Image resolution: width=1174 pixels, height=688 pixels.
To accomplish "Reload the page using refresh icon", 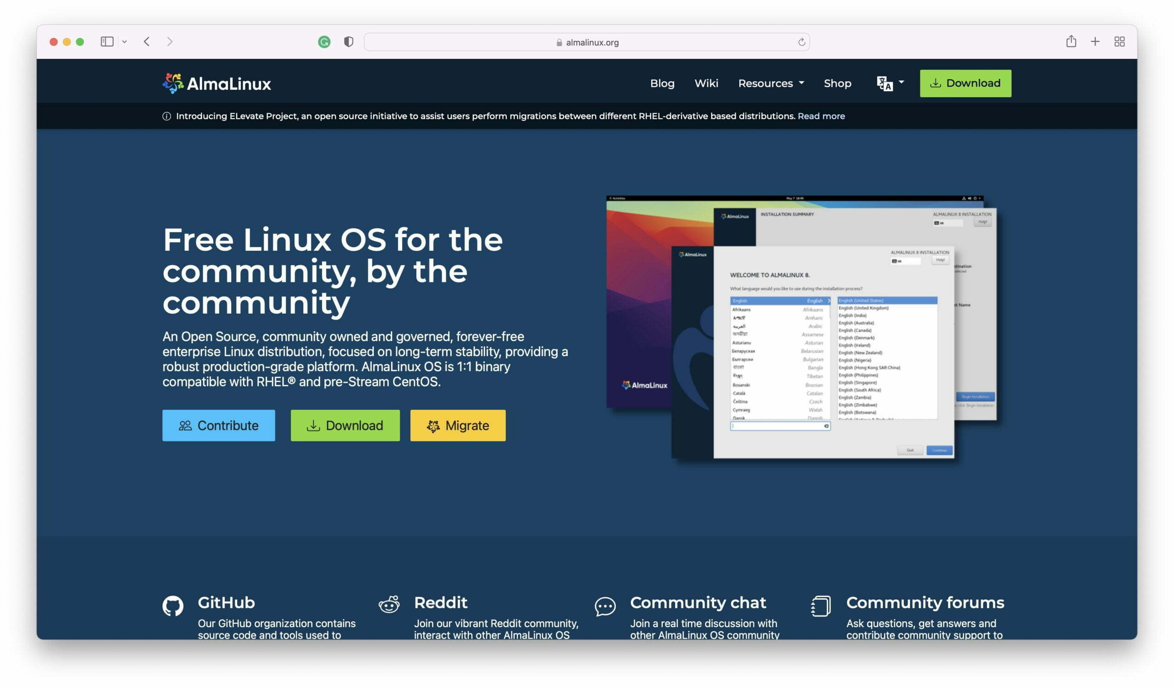I will click(x=801, y=42).
